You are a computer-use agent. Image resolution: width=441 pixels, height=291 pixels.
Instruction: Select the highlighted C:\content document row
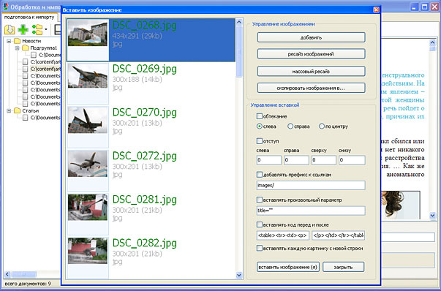(42, 69)
